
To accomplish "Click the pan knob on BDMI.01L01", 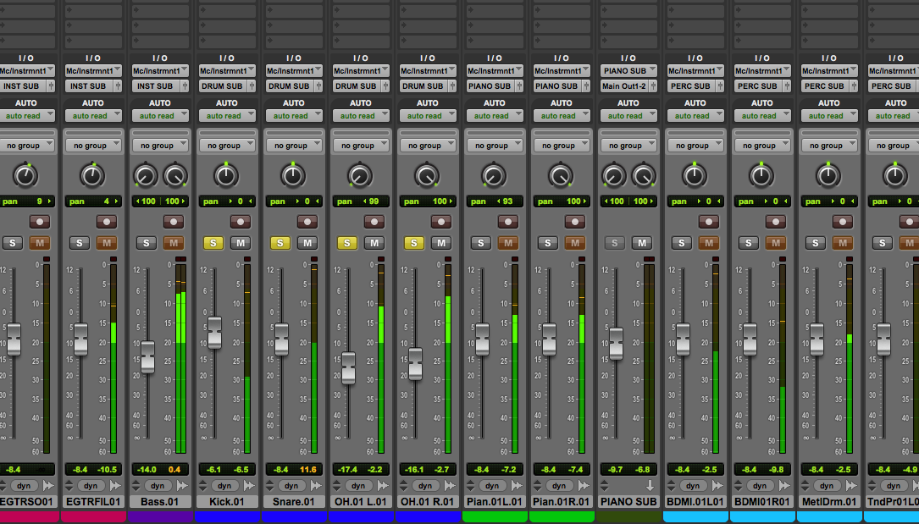I will (695, 176).
